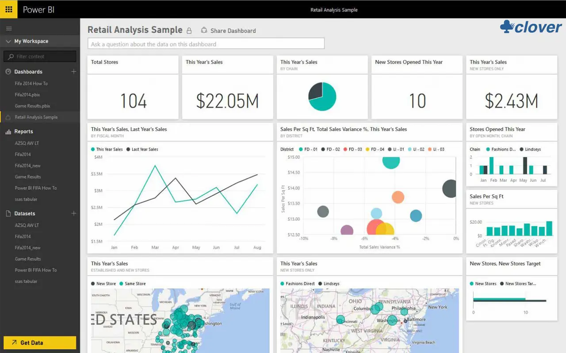Select Retail Analysis Sample in sidebar
The image size is (566, 353).
[x=36, y=117]
